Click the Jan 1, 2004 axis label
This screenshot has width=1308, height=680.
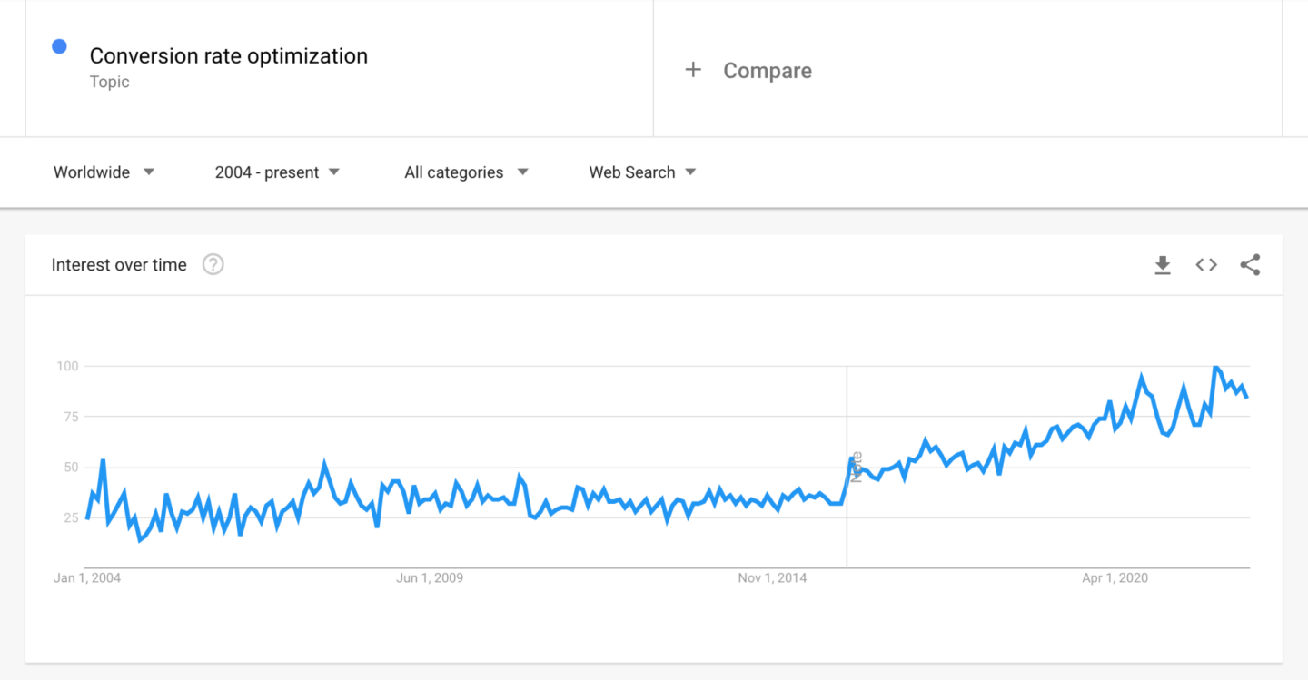click(87, 578)
